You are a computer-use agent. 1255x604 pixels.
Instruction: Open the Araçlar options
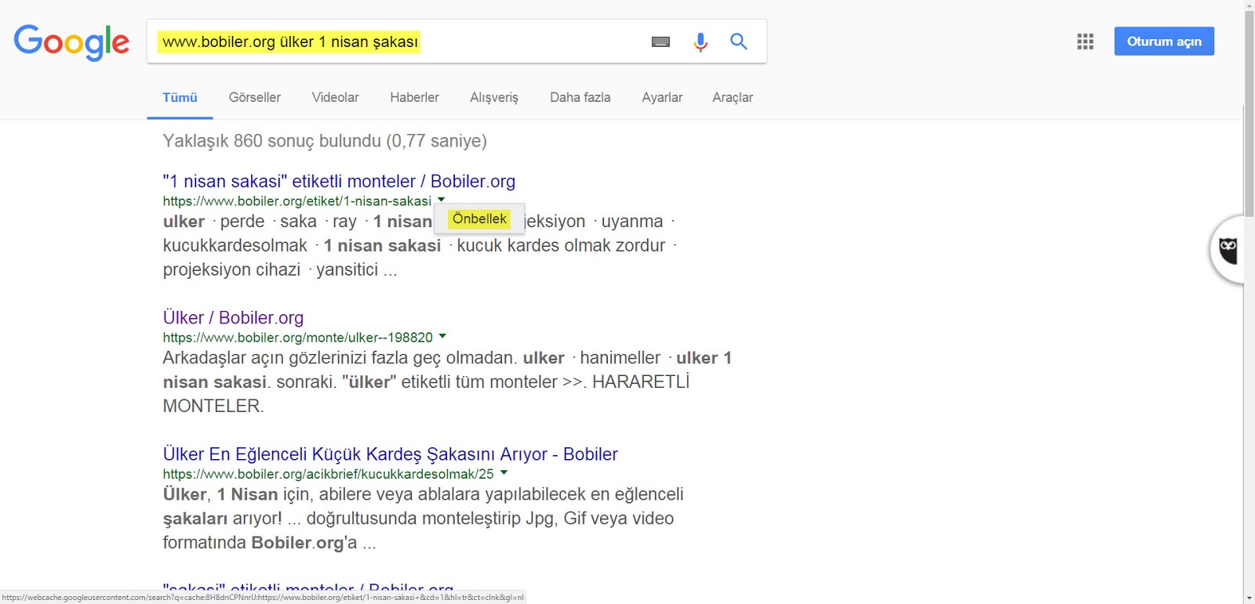pos(733,98)
